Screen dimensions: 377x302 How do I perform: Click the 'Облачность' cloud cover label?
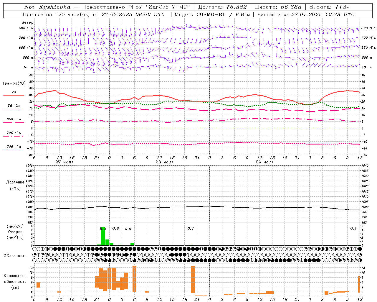click(15, 256)
